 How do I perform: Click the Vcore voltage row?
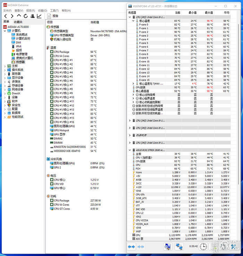click(181, 172)
